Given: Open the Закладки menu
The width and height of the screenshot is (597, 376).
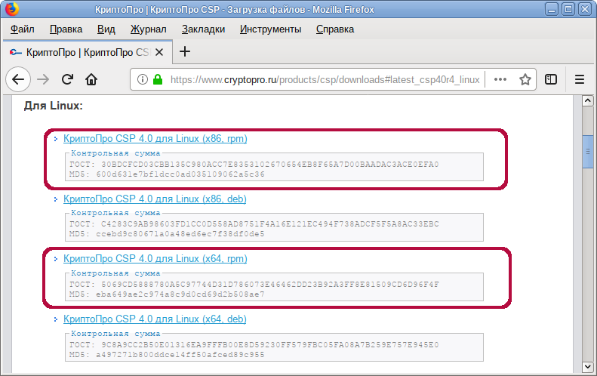Looking at the screenshot, I should click(203, 29).
